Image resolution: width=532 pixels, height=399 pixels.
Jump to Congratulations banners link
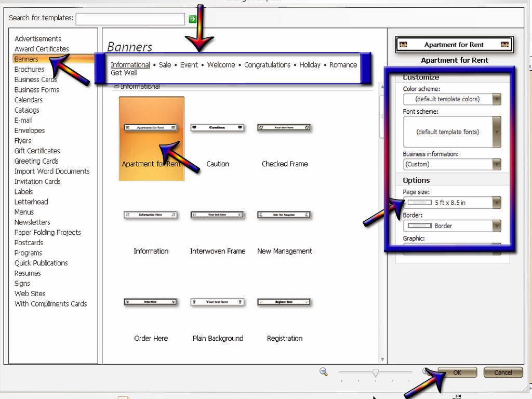pyautogui.click(x=267, y=64)
